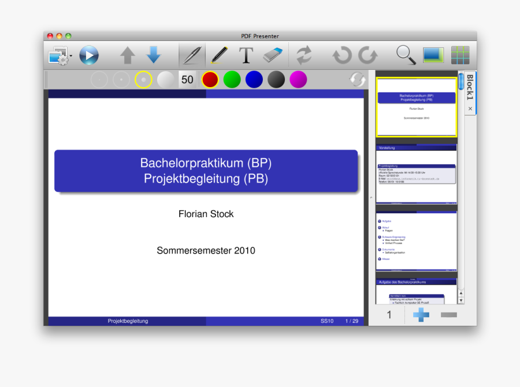Close the Block1 tab

coord(469,109)
